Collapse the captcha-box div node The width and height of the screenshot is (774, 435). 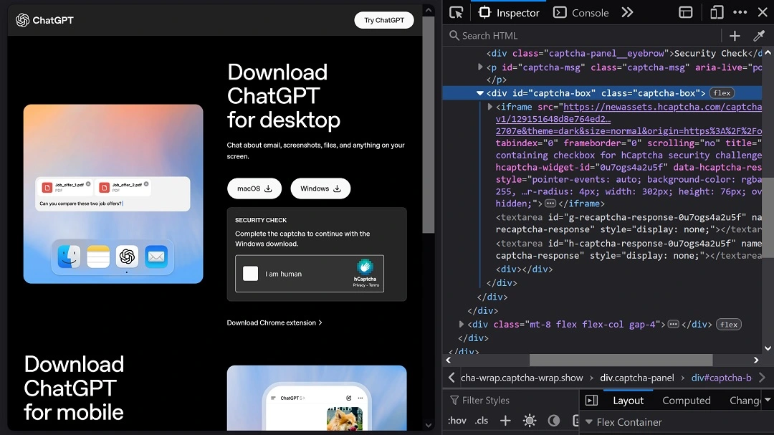479,93
